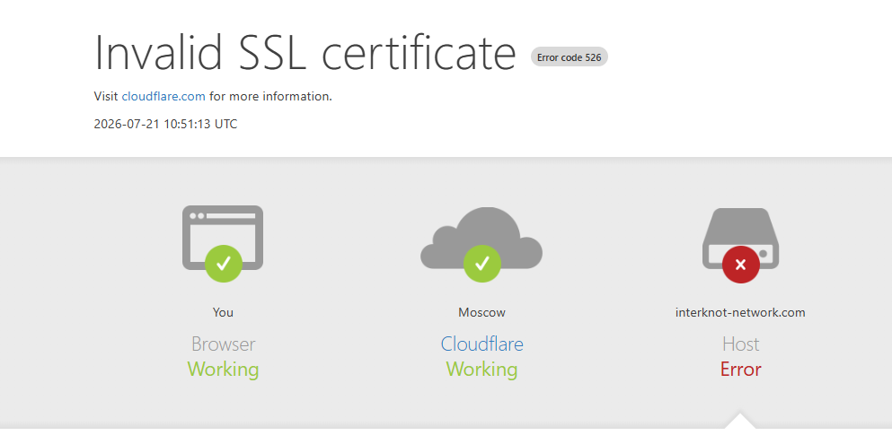The height and width of the screenshot is (444, 892).
Task: Select the Invalid SSL certificate heading
Action: [305, 52]
